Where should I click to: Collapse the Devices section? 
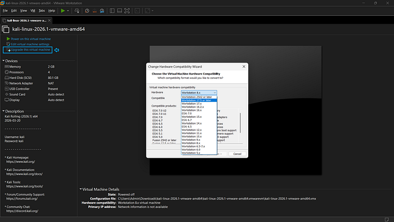click(3, 61)
